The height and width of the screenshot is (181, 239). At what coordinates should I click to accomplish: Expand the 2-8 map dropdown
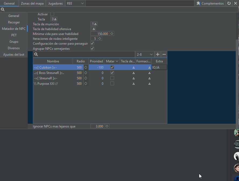[145, 54]
